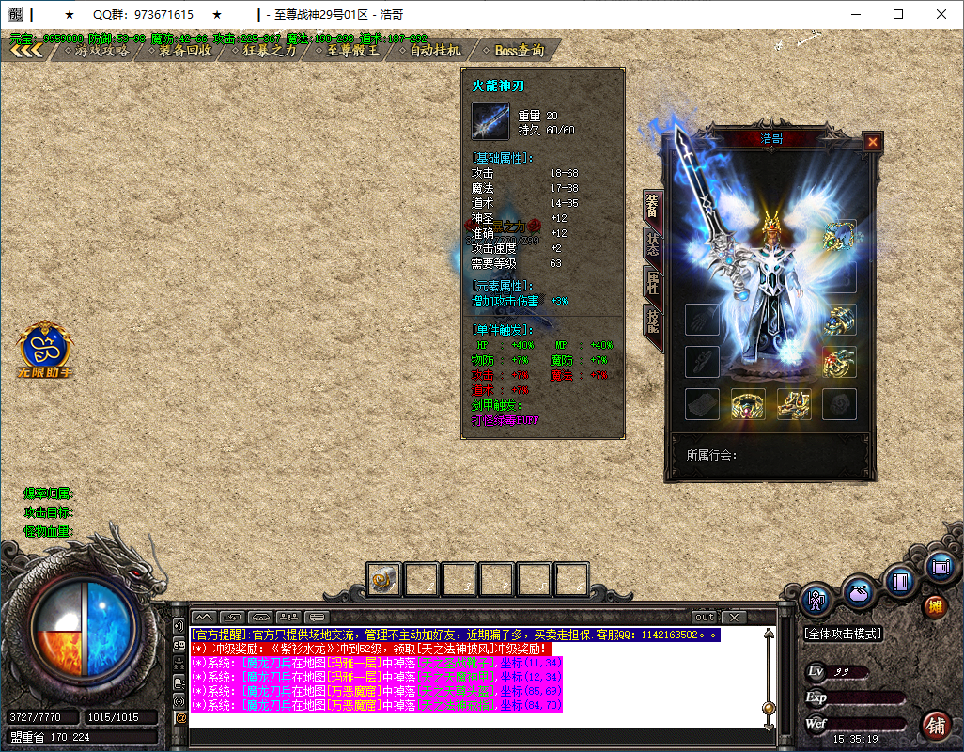Click the red 铺 shop icon
964x752 pixels.
point(937,726)
